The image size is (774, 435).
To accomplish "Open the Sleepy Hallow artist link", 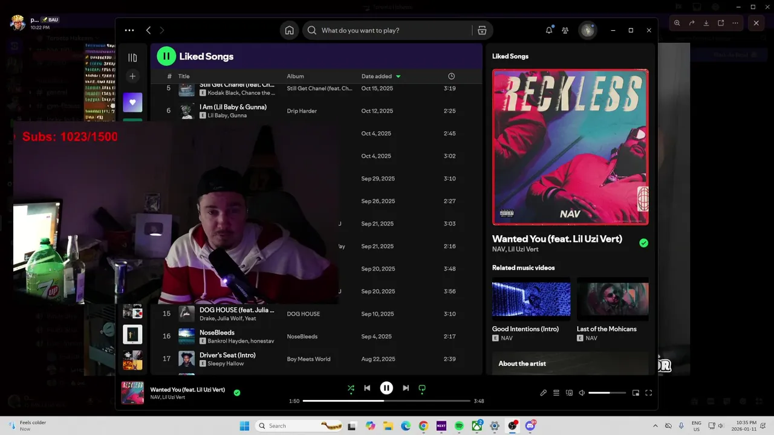I will [226, 364].
